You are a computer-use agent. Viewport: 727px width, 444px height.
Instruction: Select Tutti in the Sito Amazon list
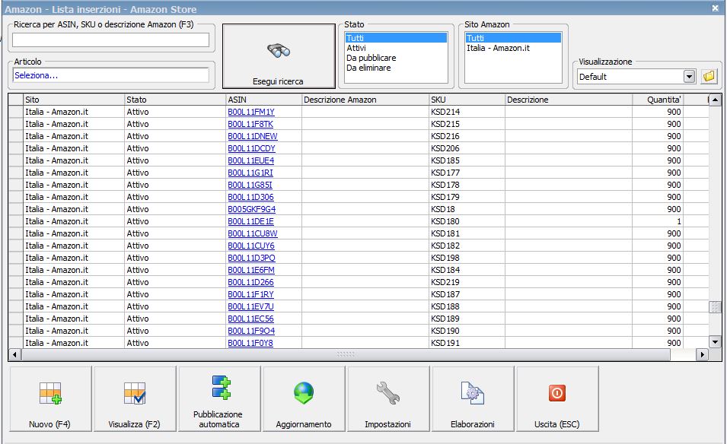pos(513,38)
